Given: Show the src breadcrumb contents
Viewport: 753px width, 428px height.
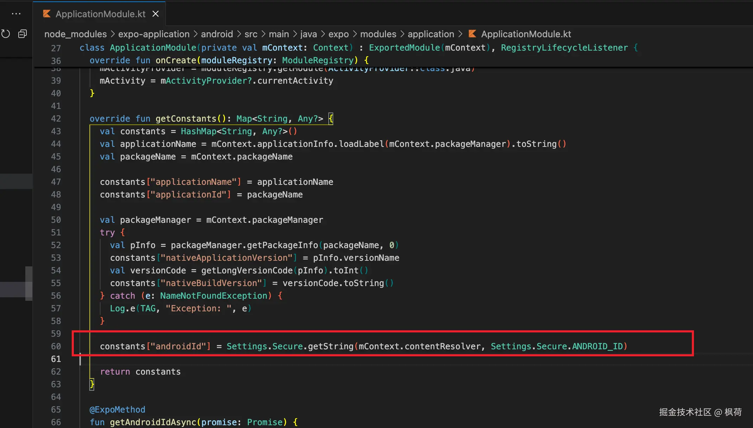Looking at the screenshot, I should [x=251, y=34].
